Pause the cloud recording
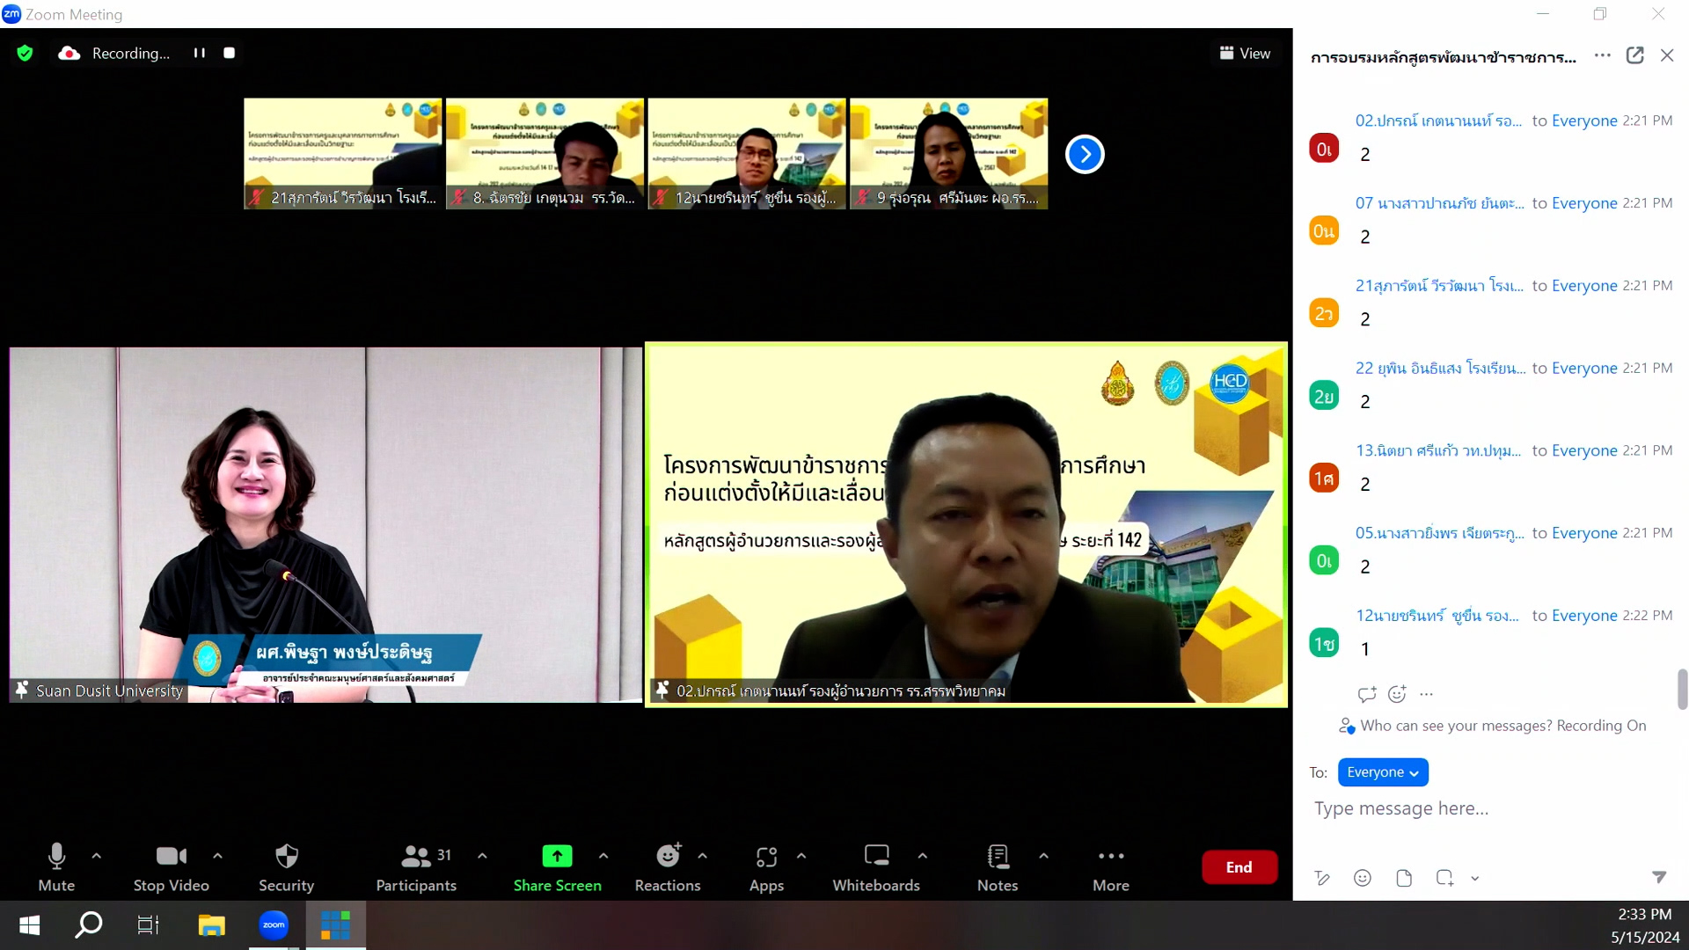Viewport: 1689px width, 950px height. click(x=200, y=53)
